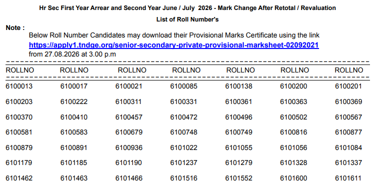Screen dimensions: 377x182
Task: Open the apply1.tndge.org provisional marksheet link
Action: pyautogui.click(x=174, y=45)
